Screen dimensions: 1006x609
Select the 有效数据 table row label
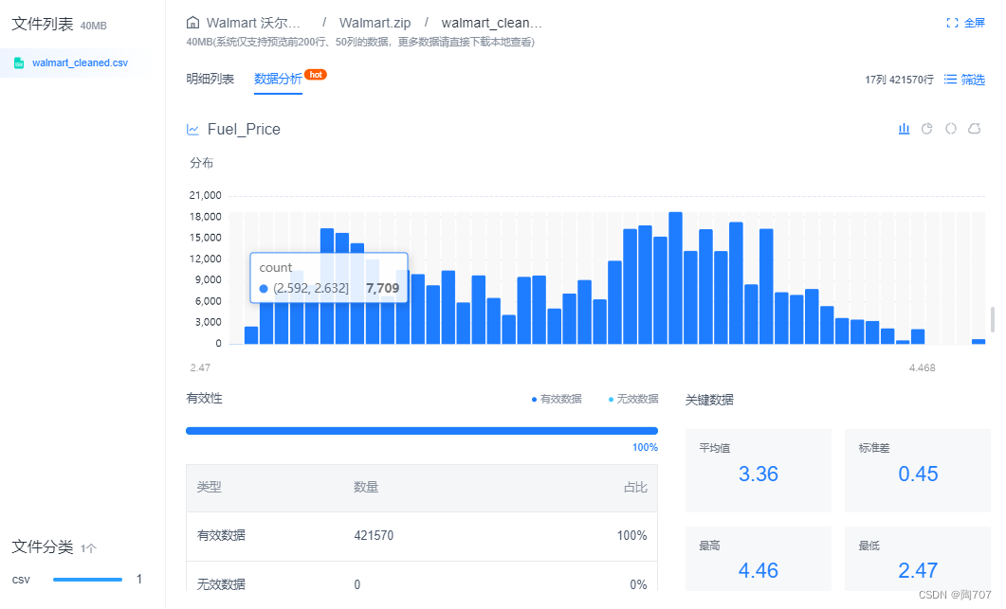point(221,535)
